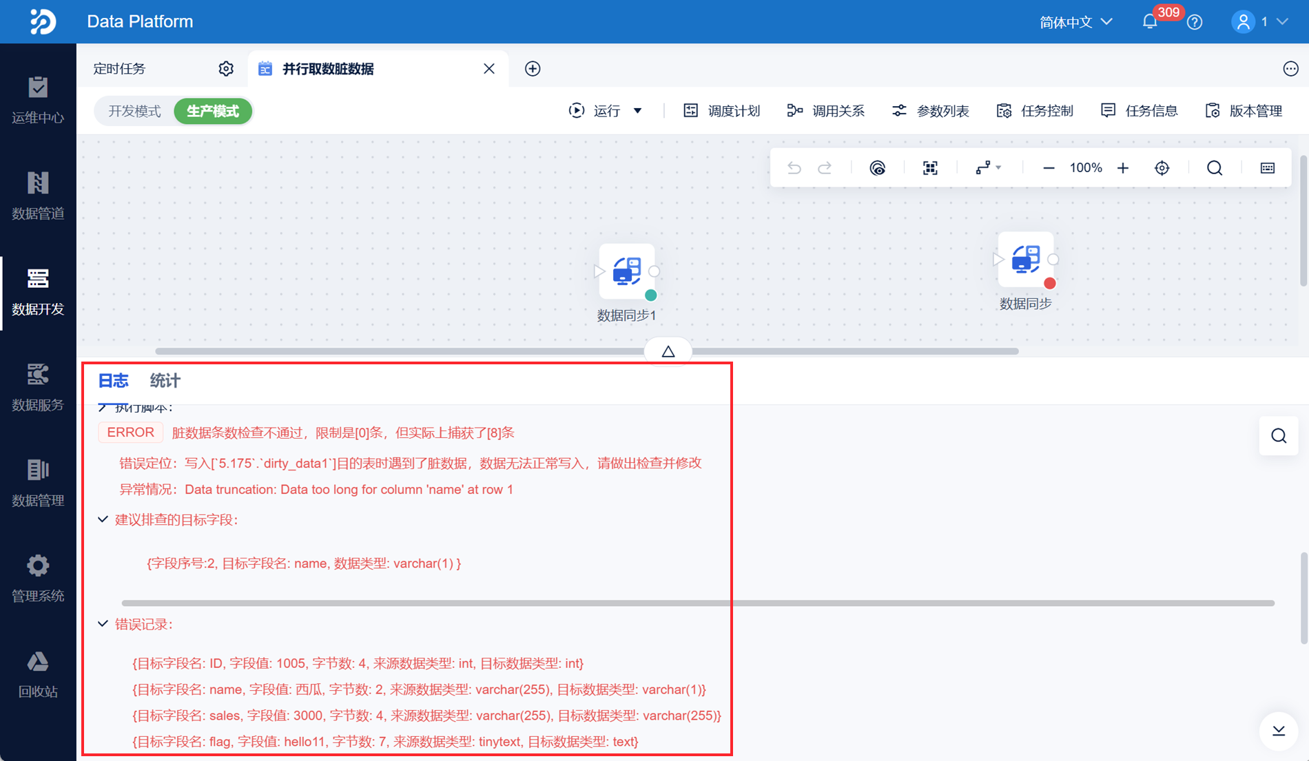Click the log search magnifier button
Image resolution: width=1309 pixels, height=761 pixels.
pyautogui.click(x=1279, y=436)
